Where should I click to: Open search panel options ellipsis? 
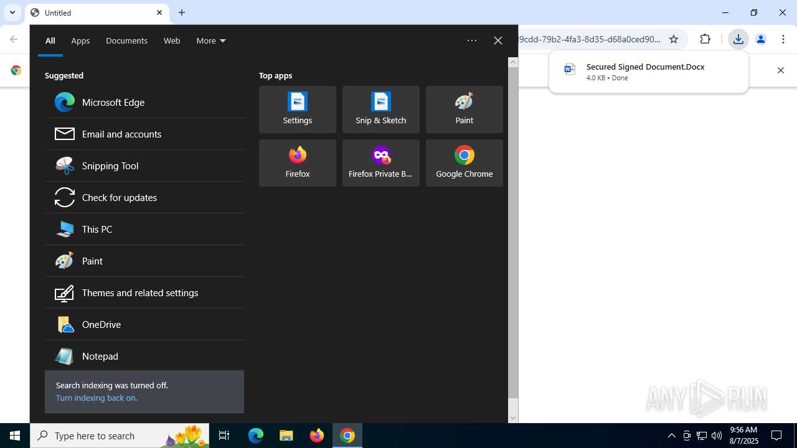click(472, 40)
